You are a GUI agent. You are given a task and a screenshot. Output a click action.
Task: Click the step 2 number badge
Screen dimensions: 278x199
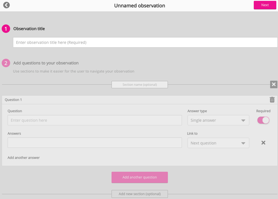(x=6, y=63)
